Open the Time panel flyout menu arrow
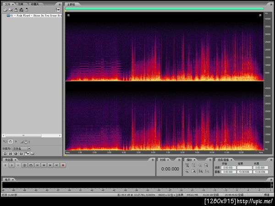Screen dimensions: 275x206 pyautogui.click(x=179, y=160)
